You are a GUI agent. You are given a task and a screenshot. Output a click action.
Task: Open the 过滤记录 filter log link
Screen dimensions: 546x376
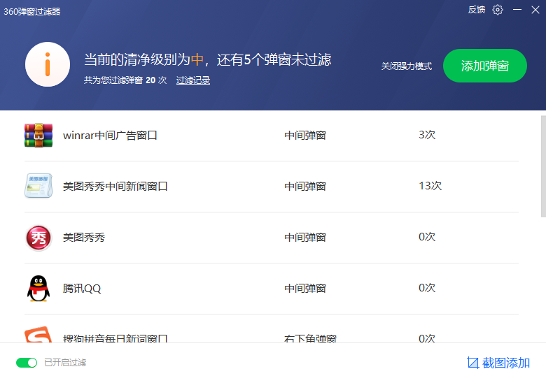click(x=193, y=80)
